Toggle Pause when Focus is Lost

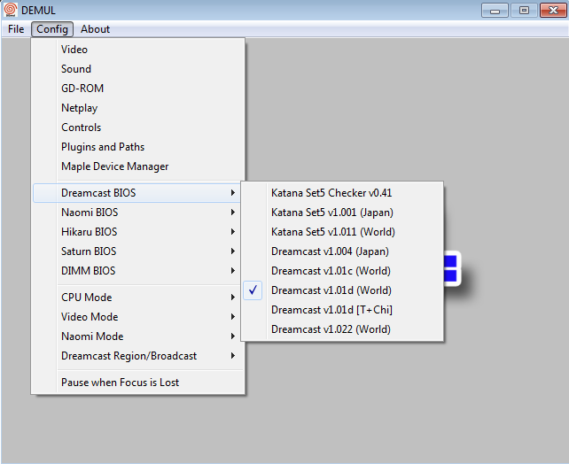pyautogui.click(x=138, y=383)
